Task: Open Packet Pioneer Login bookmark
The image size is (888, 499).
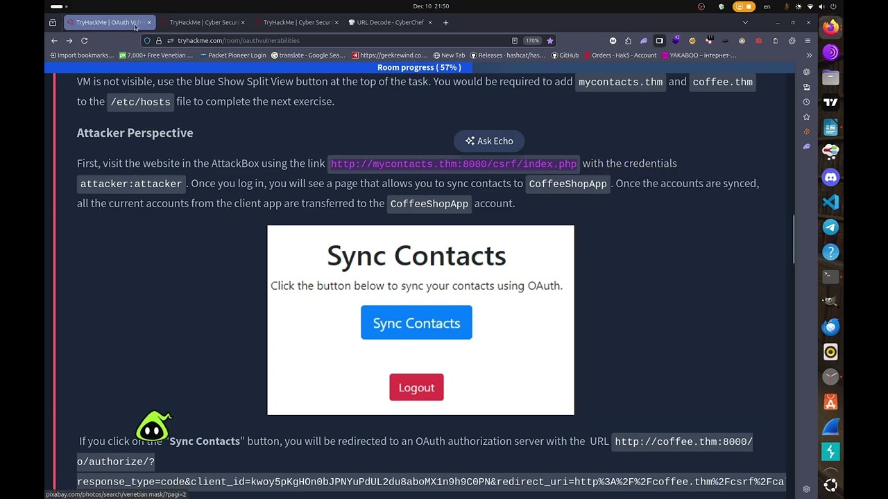Action: 232,55
